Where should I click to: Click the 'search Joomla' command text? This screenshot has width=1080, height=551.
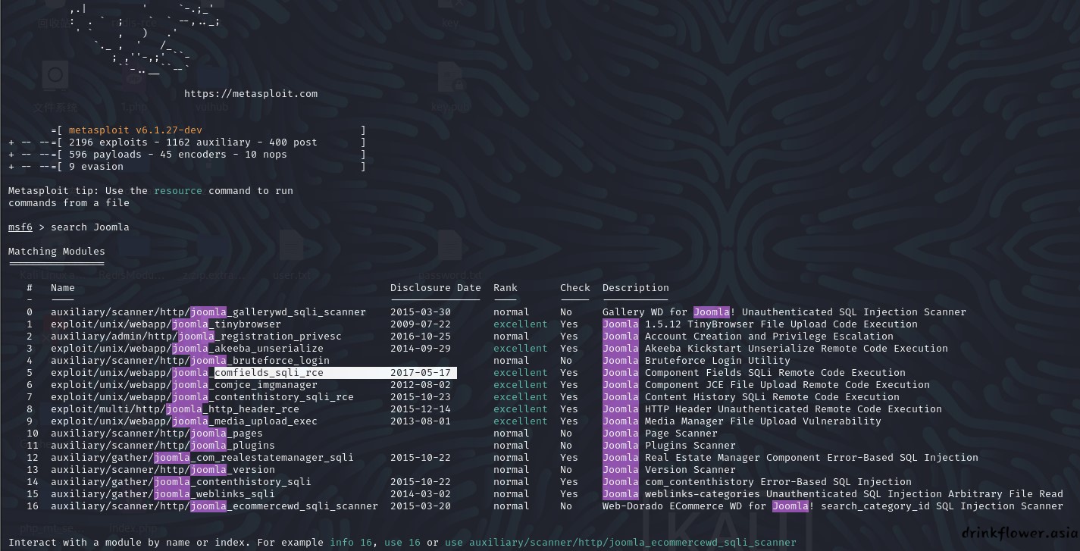(90, 227)
